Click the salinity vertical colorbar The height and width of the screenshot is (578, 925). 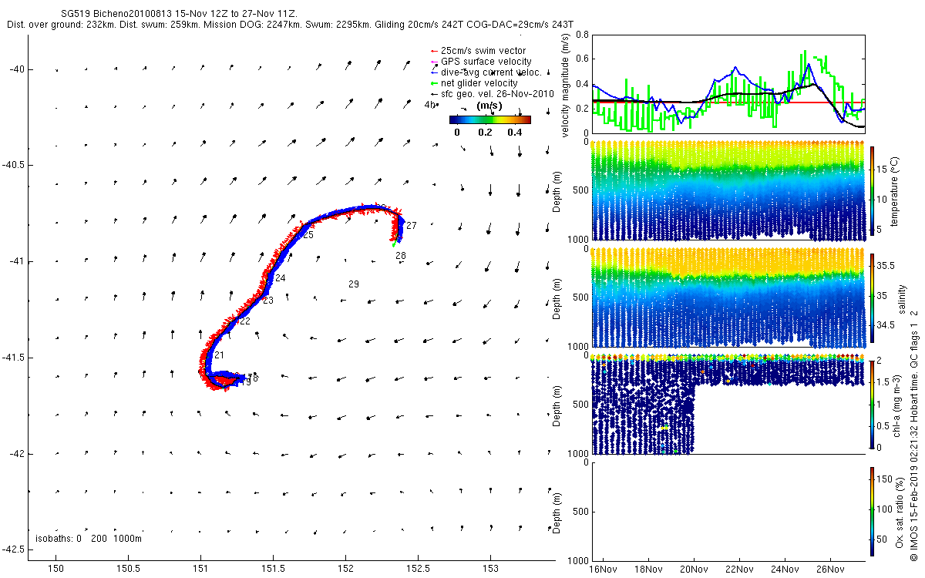[873, 297]
